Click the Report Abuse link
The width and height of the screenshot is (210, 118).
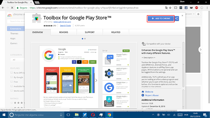pos(152,95)
